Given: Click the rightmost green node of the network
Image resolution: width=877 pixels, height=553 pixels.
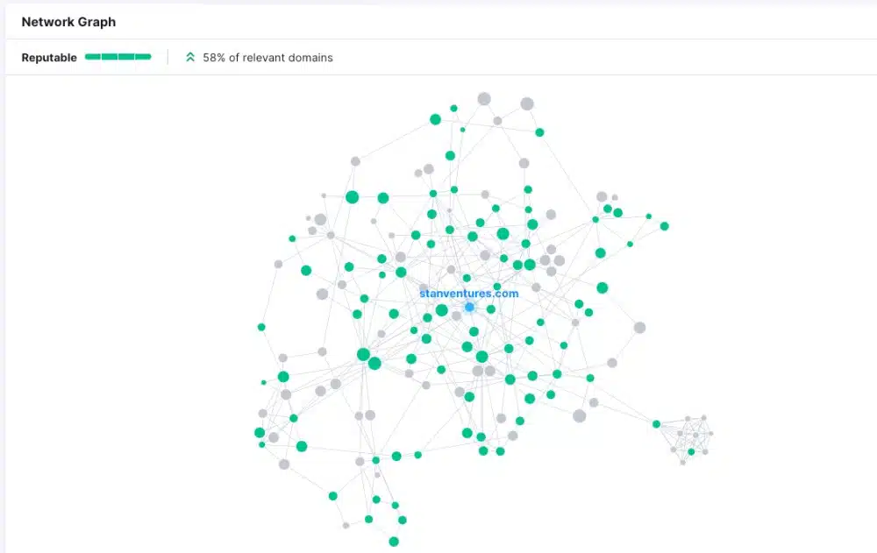Looking at the screenshot, I should pyautogui.click(x=665, y=224).
